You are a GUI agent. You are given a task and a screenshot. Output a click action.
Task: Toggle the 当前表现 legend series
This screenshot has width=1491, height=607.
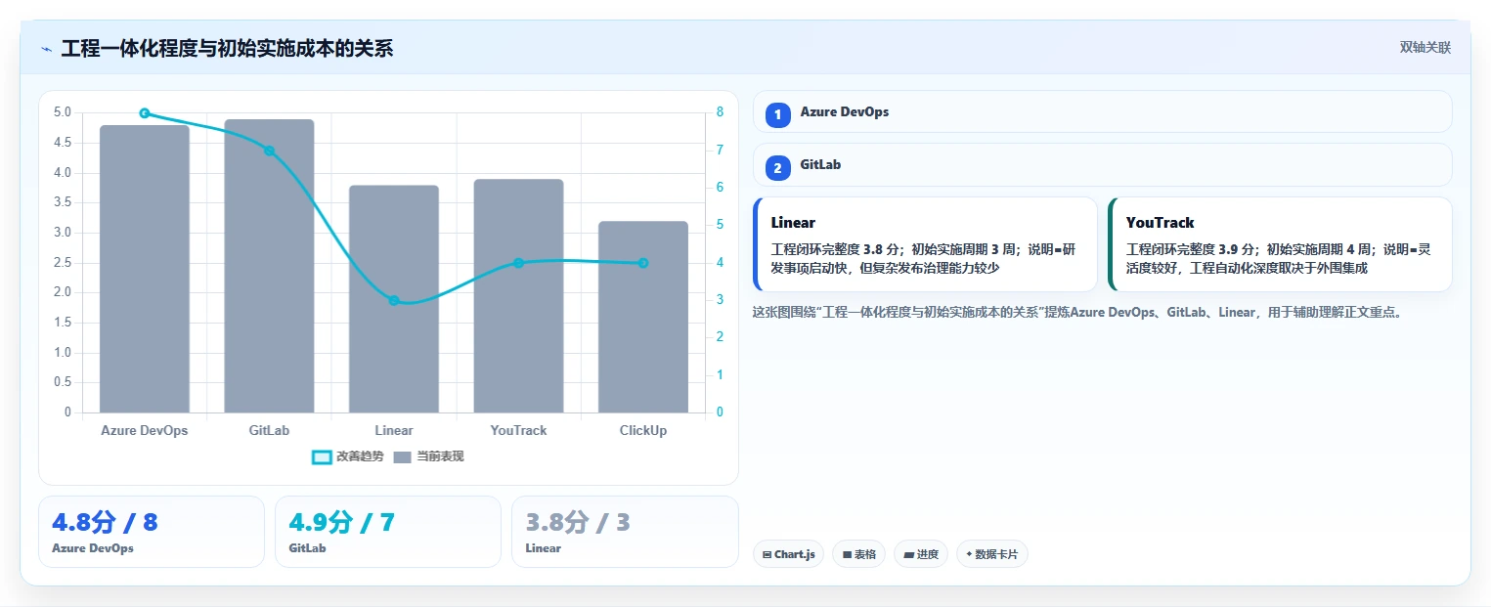(428, 456)
